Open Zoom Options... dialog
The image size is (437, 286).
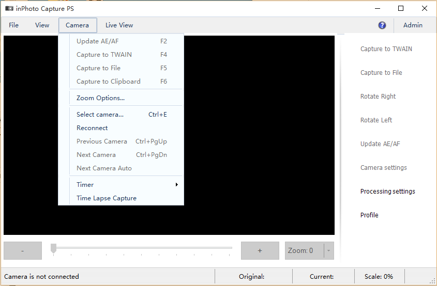coord(121,98)
